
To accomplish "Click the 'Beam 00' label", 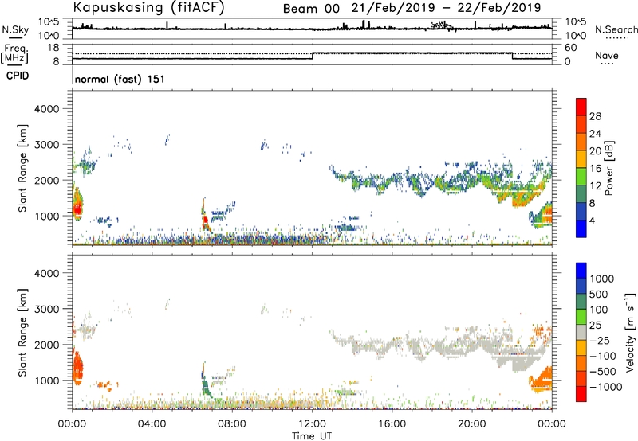I will tap(311, 9).
